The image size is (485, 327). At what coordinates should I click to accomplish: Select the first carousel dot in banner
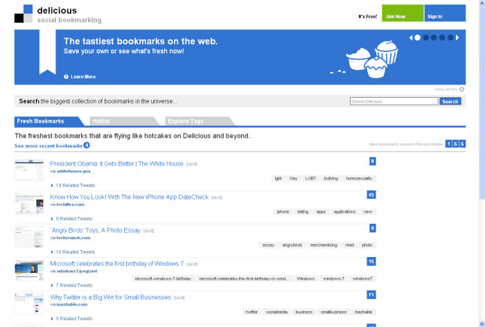pos(417,37)
